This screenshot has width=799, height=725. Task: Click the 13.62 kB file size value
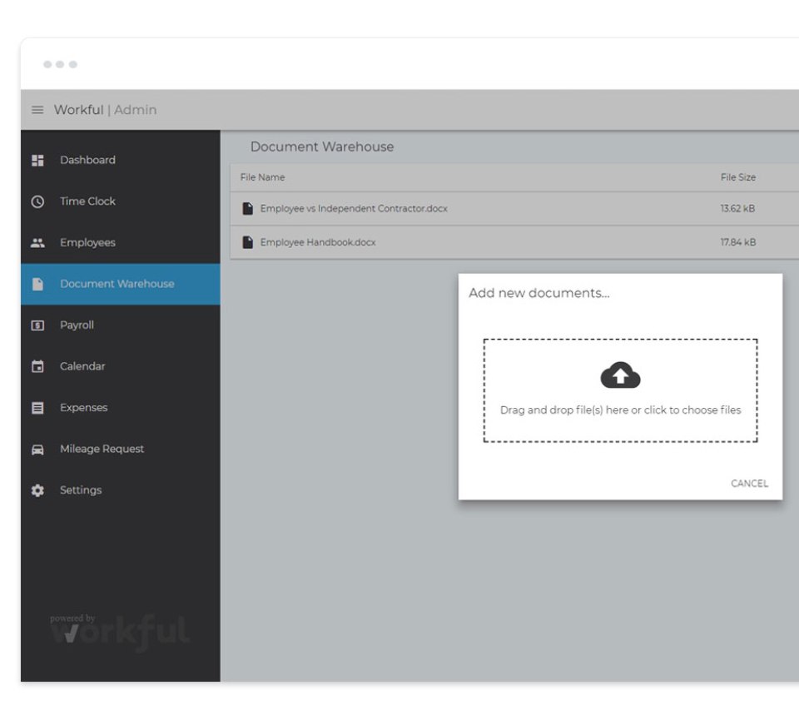coord(737,208)
